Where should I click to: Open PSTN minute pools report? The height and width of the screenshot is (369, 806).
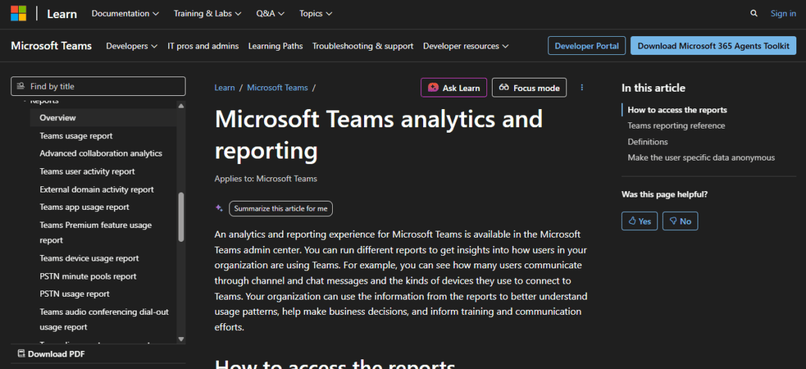tap(88, 277)
